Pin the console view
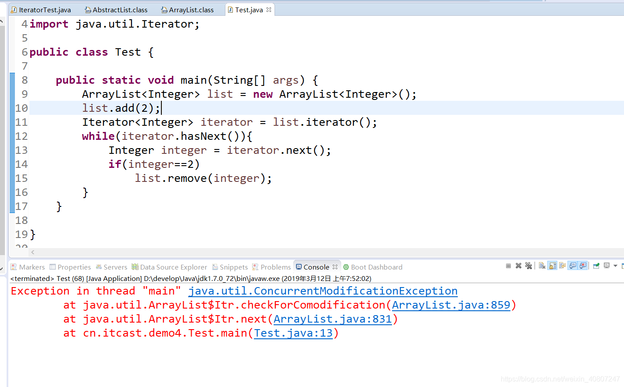Image resolution: width=624 pixels, height=387 pixels. click(x=596, y=266)
